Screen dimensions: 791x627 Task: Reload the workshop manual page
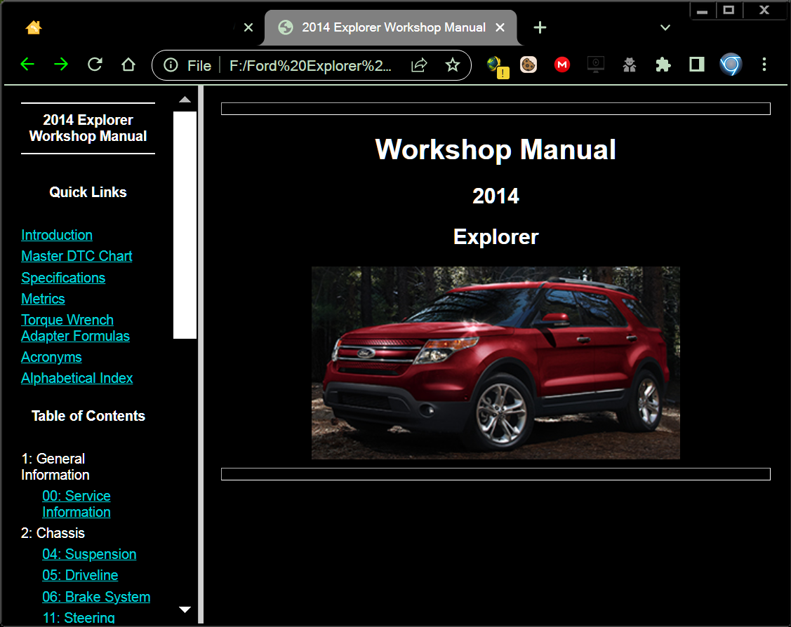point(95,65)
